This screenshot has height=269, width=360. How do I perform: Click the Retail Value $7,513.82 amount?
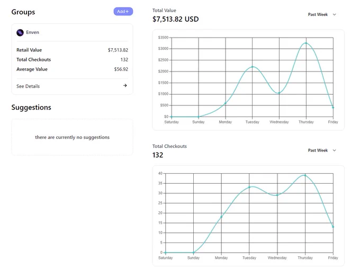click(118, 50)
